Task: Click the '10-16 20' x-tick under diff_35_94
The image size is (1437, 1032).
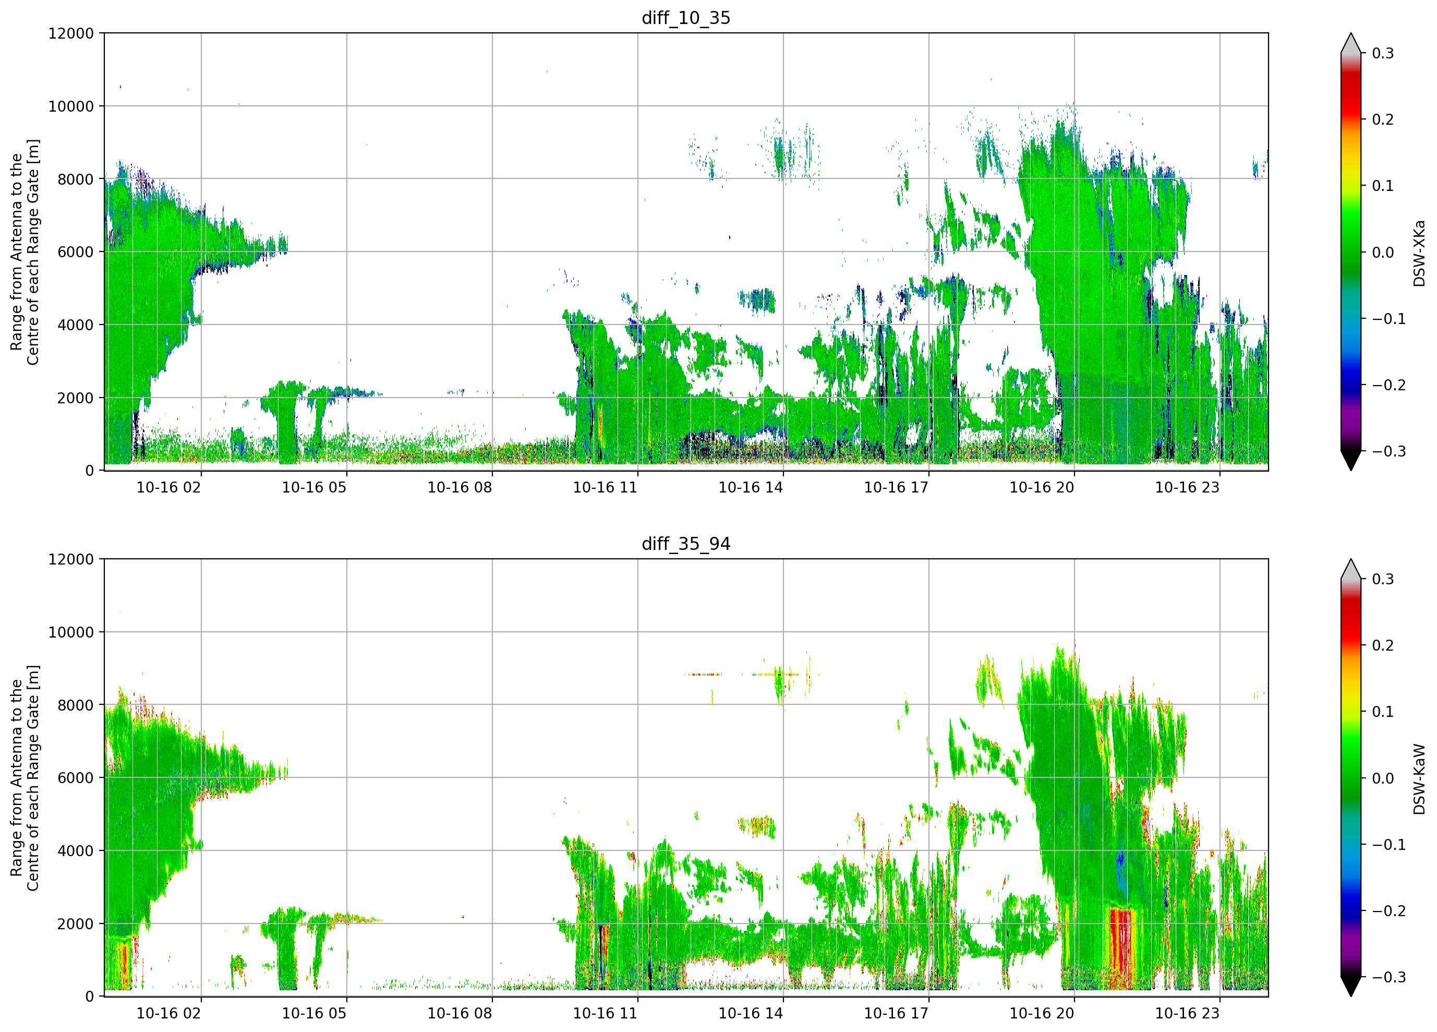Action: tap(1042, 1014)
